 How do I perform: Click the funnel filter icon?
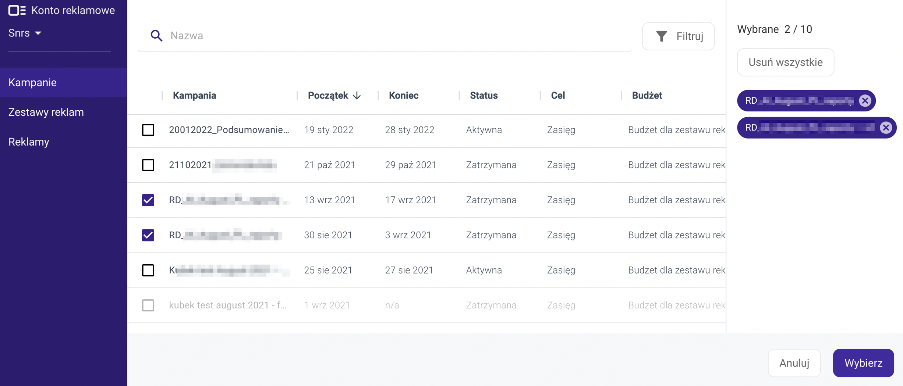pyautogui.click(x=661, y=36)
